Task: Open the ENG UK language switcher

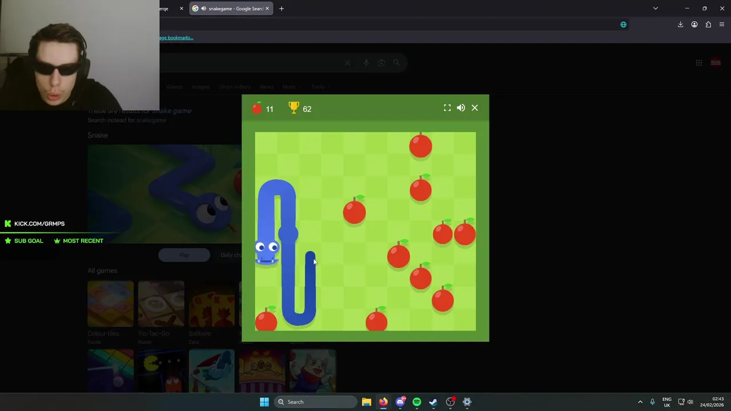Action: point(667,402)
